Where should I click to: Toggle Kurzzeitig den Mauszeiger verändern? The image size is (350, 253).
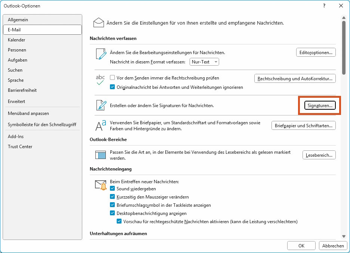pos(112,197)
